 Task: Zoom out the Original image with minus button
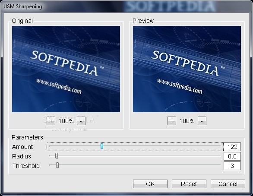(81, 121)
